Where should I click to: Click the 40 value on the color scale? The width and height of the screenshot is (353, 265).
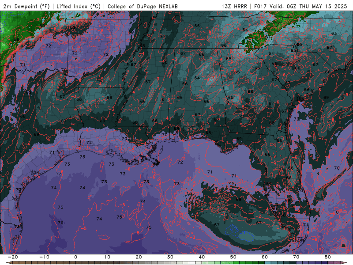(202, 257)
